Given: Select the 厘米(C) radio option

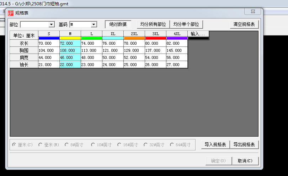Looking at the screenshot, I should pyautogui.click(x=14, y=145).
